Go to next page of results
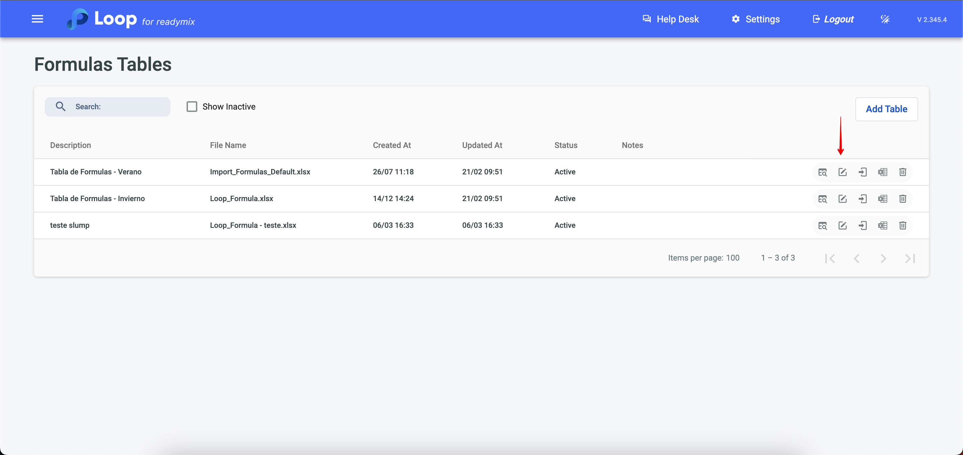 pos(883,259)
